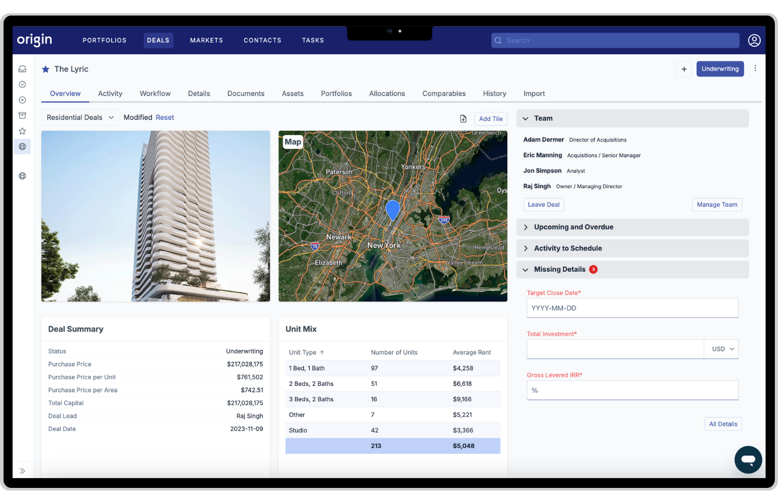This screenshot has height=504, width=778.
Task: Open the archive box icon in the sidebar
Action: point(22,115)
